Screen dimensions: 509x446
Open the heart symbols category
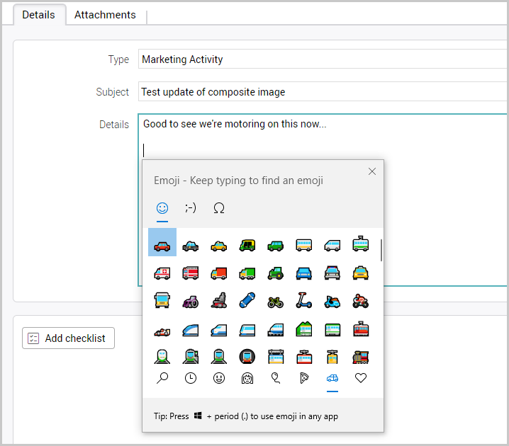[361, 378]
